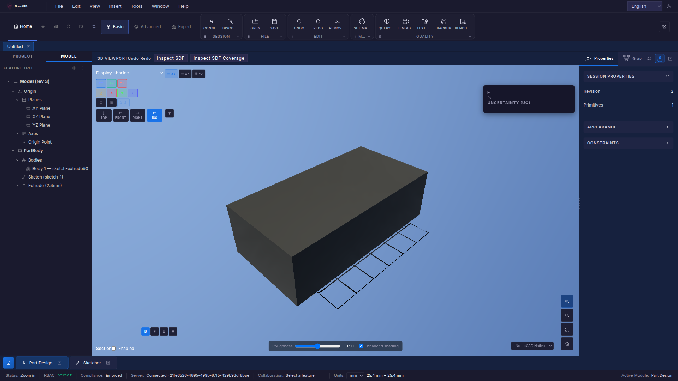Viewport: 678px width, 381px height.
Task: Toggle the XY grid button
Action: point(171,74)
